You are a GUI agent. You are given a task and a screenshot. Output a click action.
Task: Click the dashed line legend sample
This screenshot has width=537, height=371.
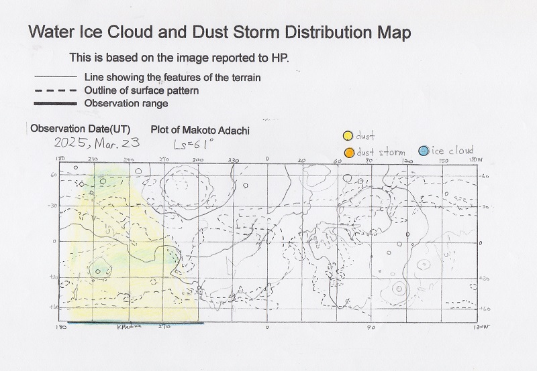point(56,91)
